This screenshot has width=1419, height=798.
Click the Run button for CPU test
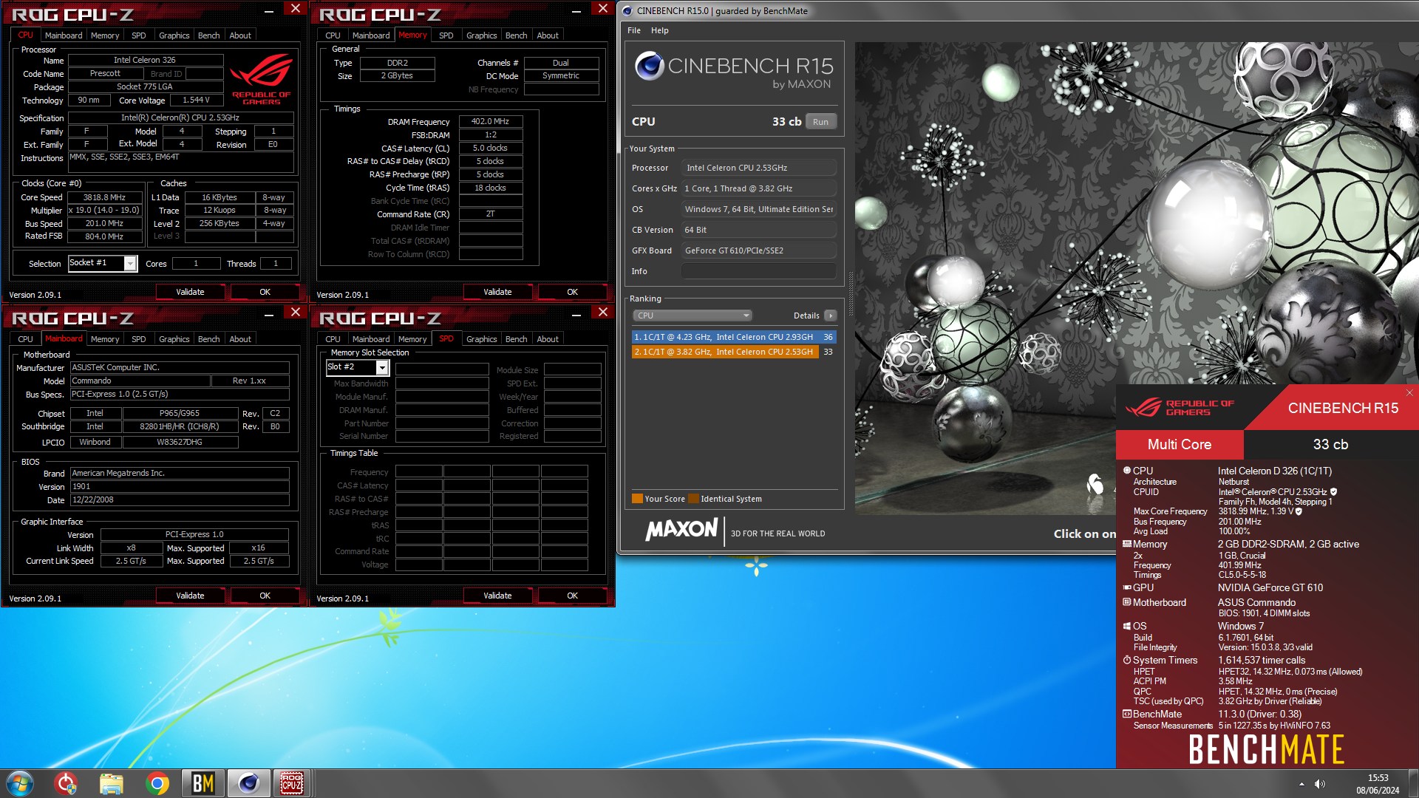[820, 122]
